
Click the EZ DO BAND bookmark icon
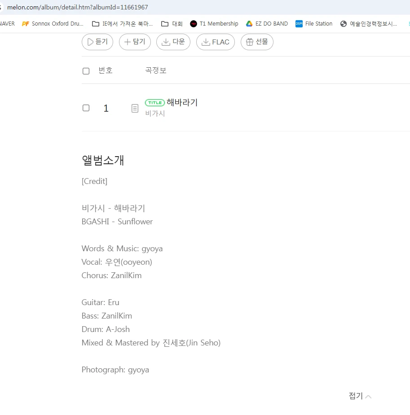(248, 23)
